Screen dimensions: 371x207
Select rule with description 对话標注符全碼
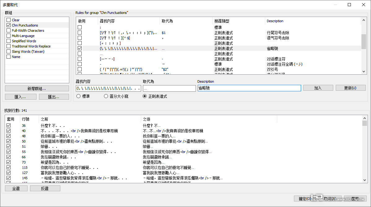click(219, 64)
